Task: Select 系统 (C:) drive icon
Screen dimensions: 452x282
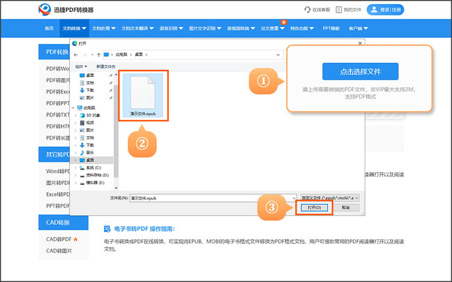Action: pos(82,168)
